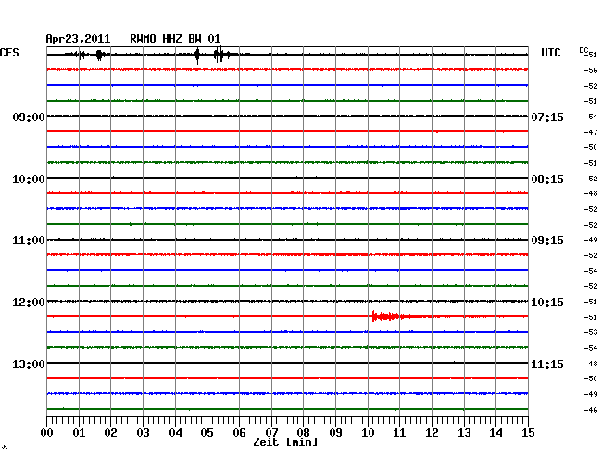The image size is (602, 457).
Task: Click the 09 minute tick label
Action: pos(335,433)
